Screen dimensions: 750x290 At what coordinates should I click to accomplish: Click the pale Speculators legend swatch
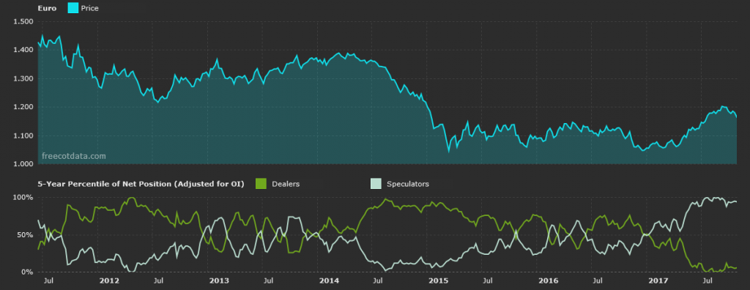(376, 183)
